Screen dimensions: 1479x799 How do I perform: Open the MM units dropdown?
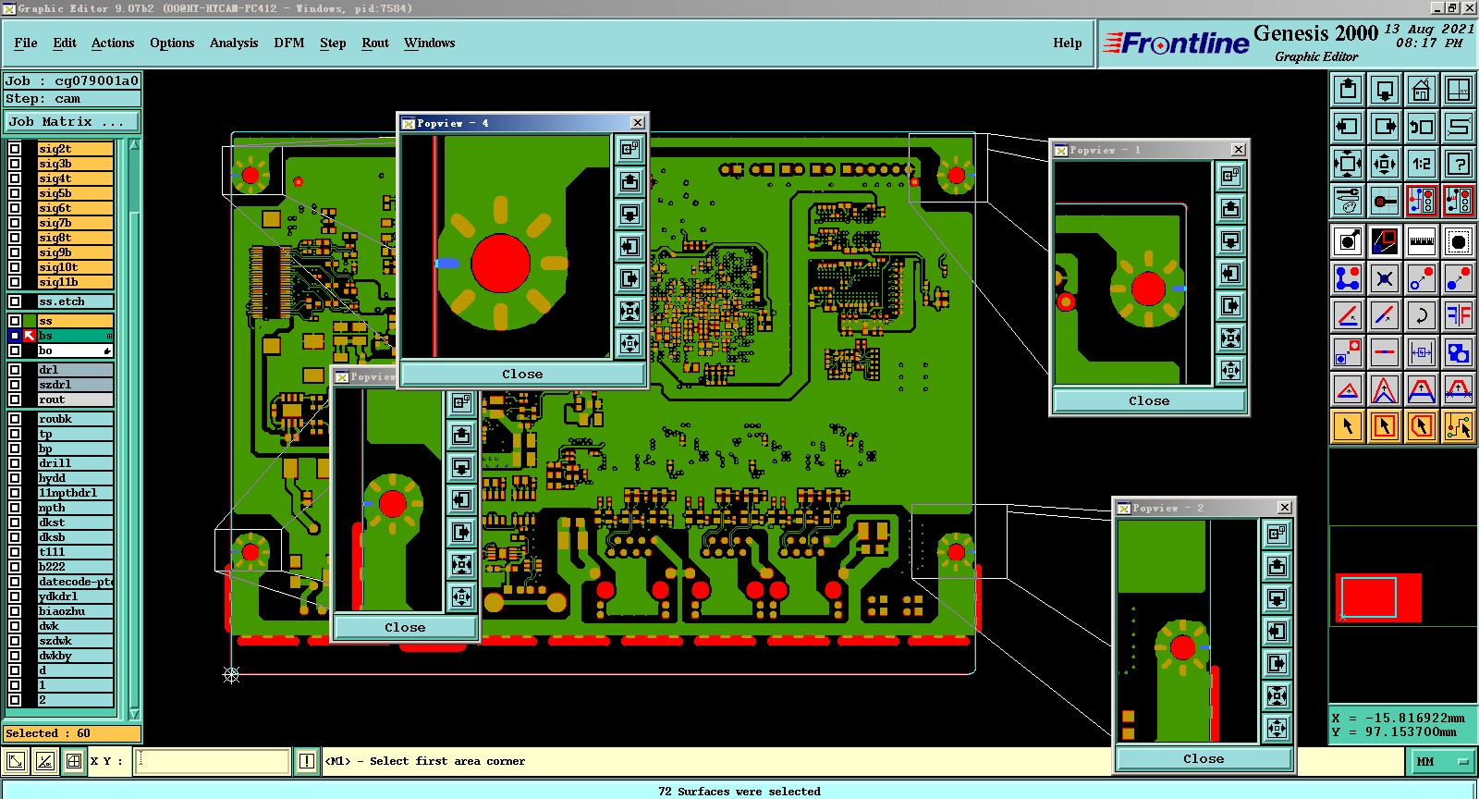coord(1442,761)
